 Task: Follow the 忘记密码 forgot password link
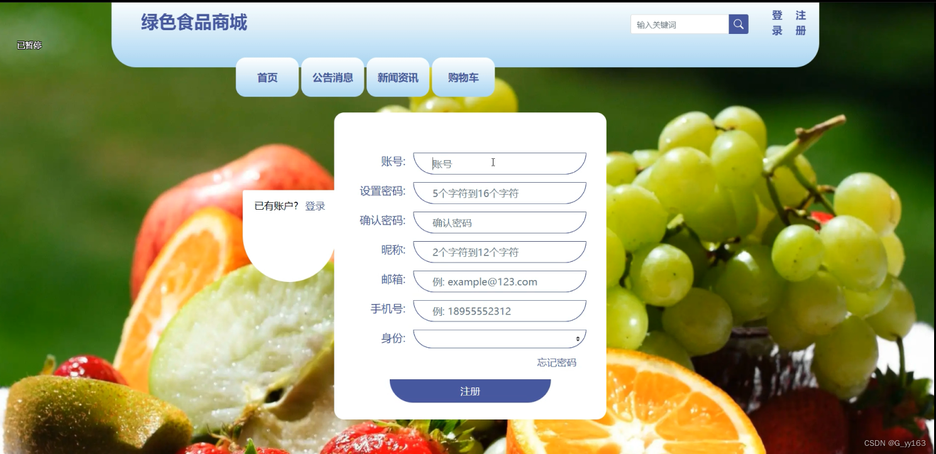coord(556,362)
